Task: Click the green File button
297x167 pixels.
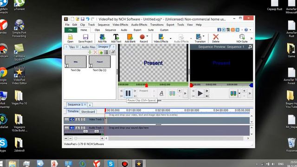Action: tap(71, 30)
